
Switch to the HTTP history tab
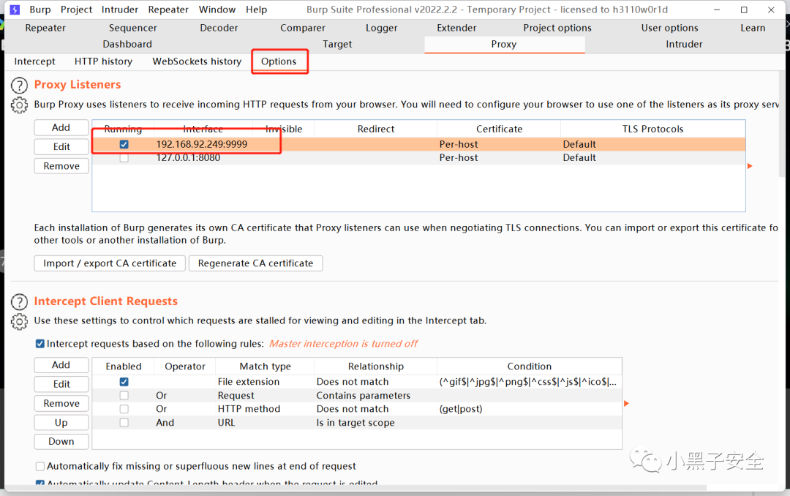103,61
